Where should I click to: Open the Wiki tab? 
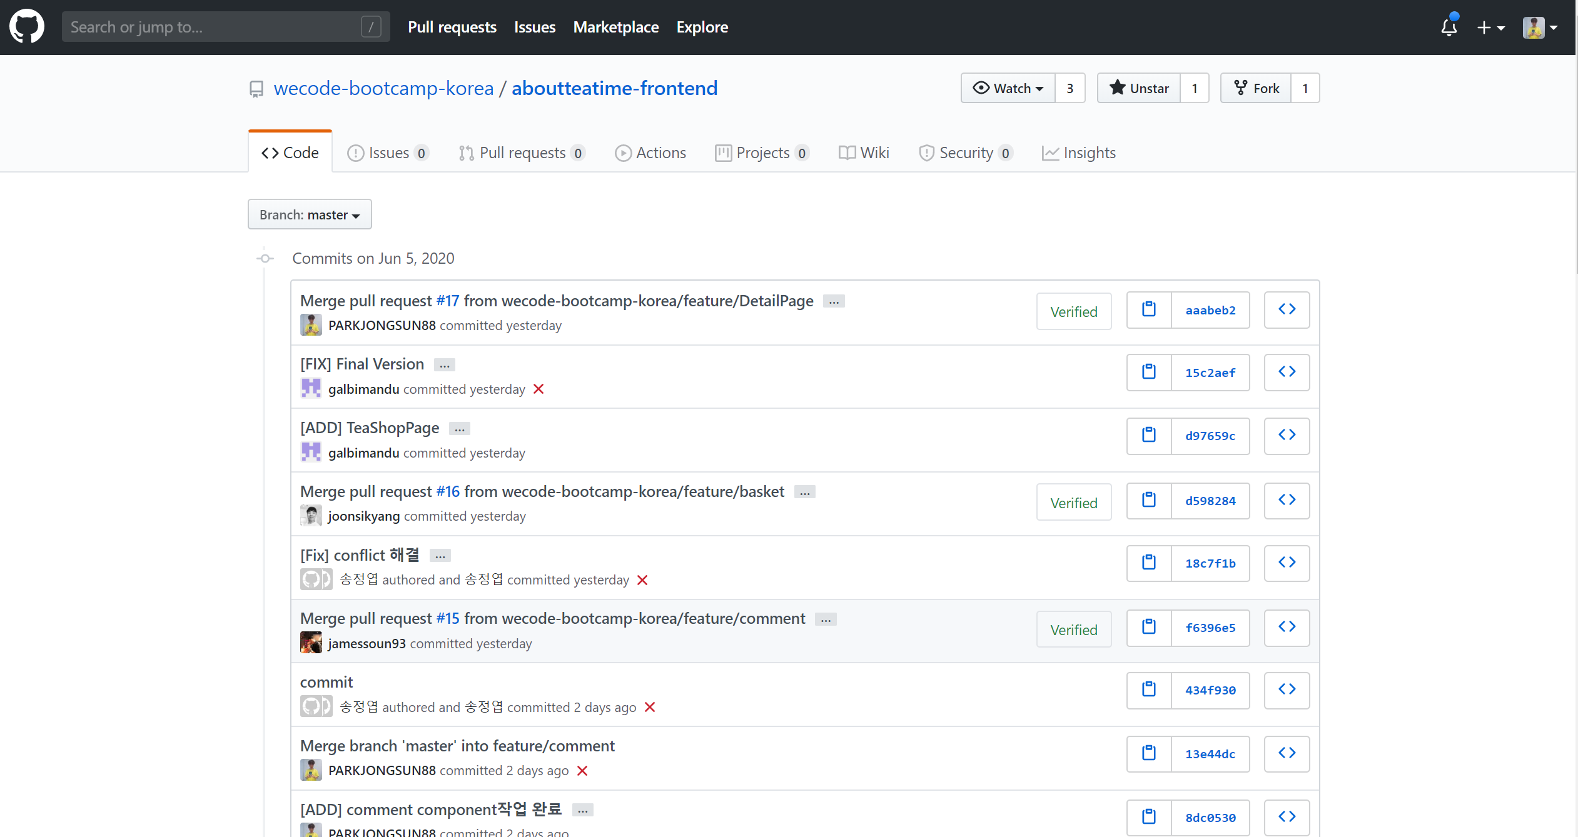(x=864, y=153)
